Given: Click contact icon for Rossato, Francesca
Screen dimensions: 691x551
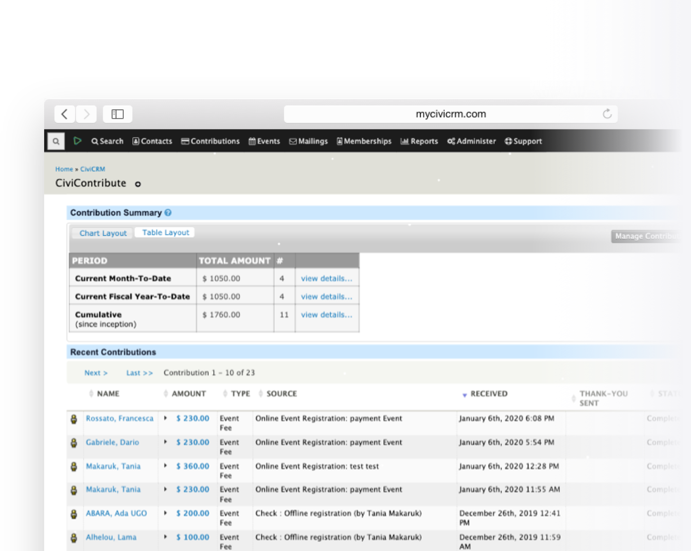Looking at the screenshot, I should [74, 419].
